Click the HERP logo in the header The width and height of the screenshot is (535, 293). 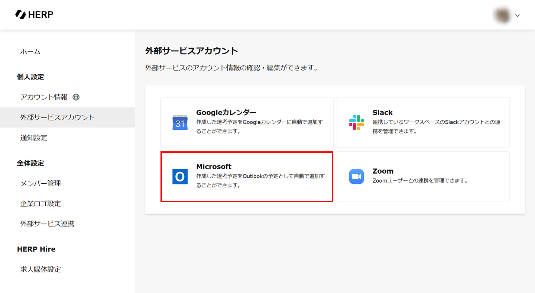34,15
